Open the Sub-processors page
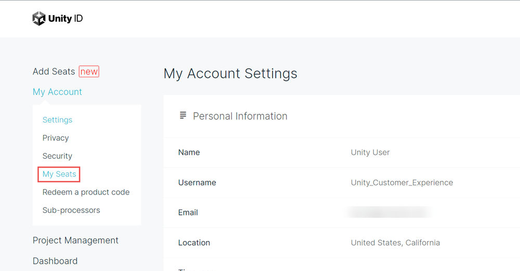 point(71,210)
